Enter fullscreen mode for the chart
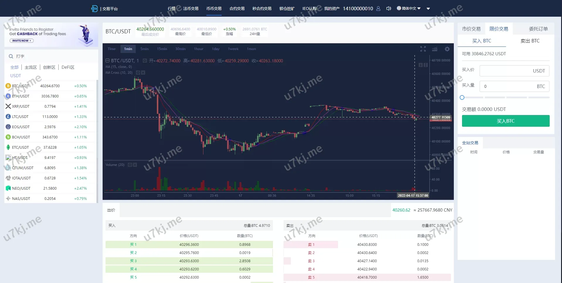The image size is (562, 283). tap(423, 49)
